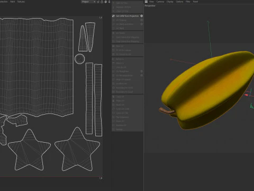Open options gear beside UV Unwrap

pyautogui.click(x=141, y=20)
